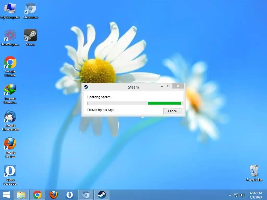Select the Mozilla Firefox desktop shortcut
This screenshot has width=267, height=200.
click(x=10, y=148)
